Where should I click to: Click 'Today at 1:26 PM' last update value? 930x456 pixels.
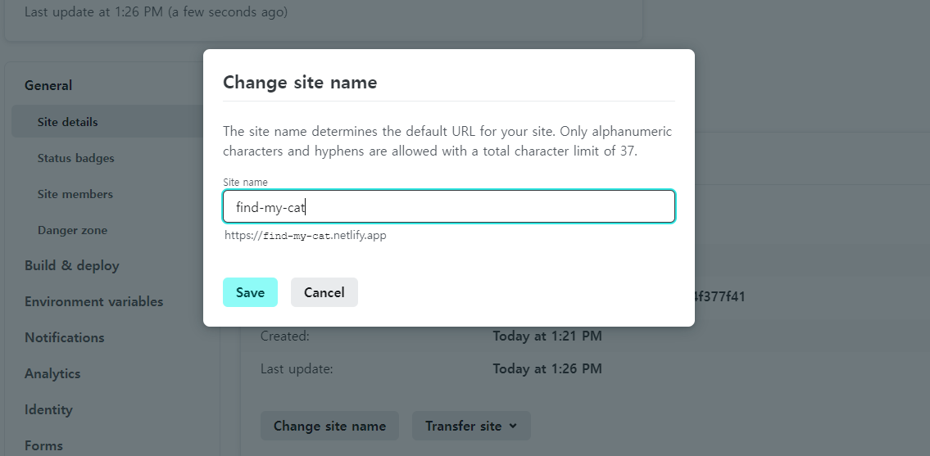(x=547, y=369)
